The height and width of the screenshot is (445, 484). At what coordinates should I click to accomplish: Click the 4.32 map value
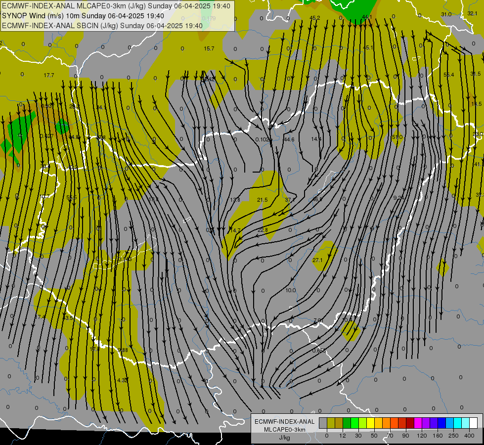click(x=123, y=380)
